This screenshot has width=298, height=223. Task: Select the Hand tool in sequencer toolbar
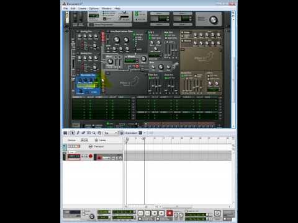99,133
